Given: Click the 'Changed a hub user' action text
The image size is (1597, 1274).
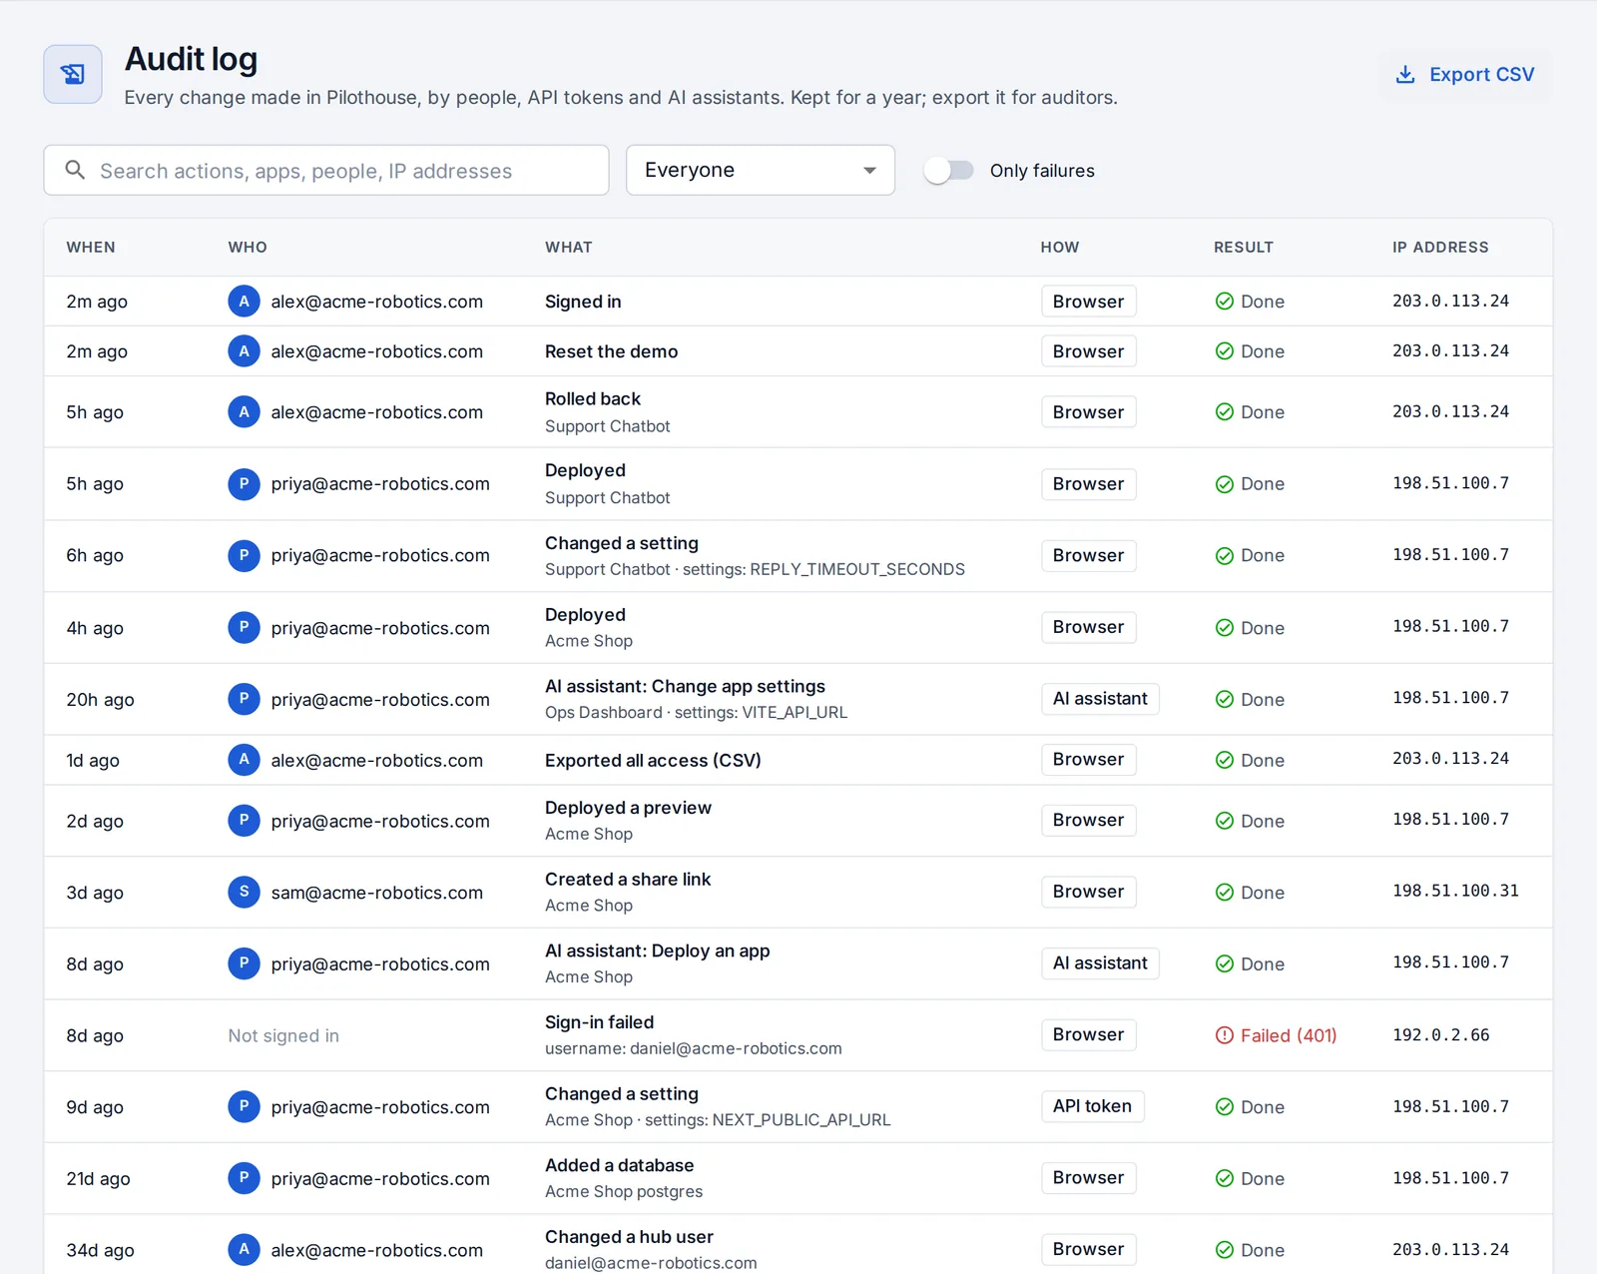Looking at the screenshot, I should coord(629,1237).
